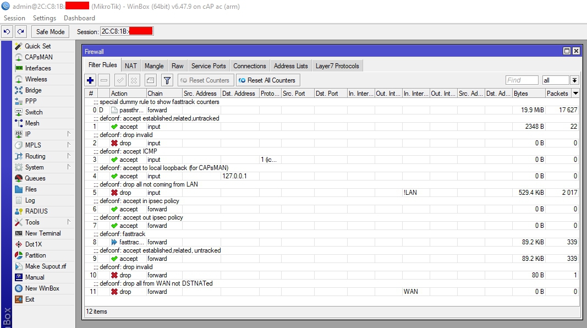This screenshot has width=587, height=328.
Task: Open Bridge in the sidebar
Action: coord(34,90)
